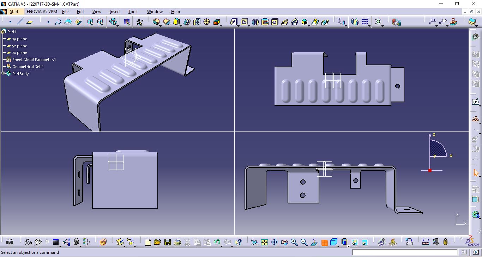482x257 pixels.
Task: Click the Sketcher grid icon
Action: [127, 22]
